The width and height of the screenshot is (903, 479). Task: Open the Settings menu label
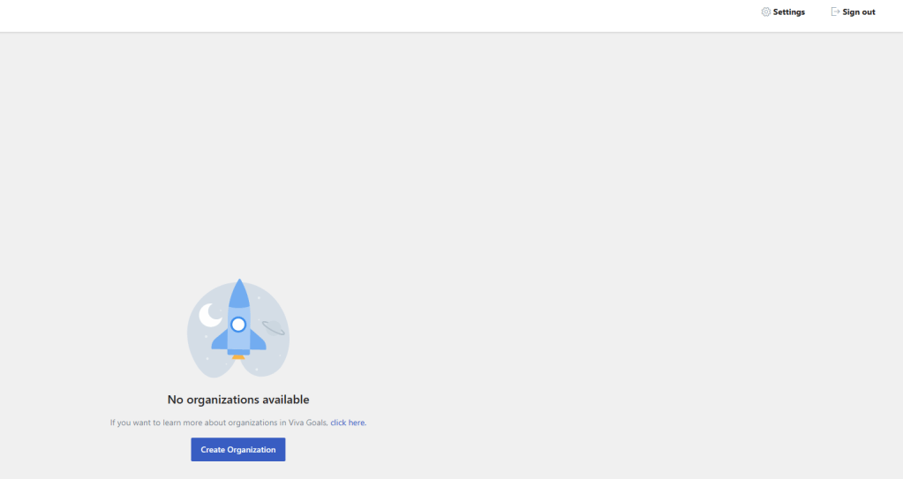[788, 12]
